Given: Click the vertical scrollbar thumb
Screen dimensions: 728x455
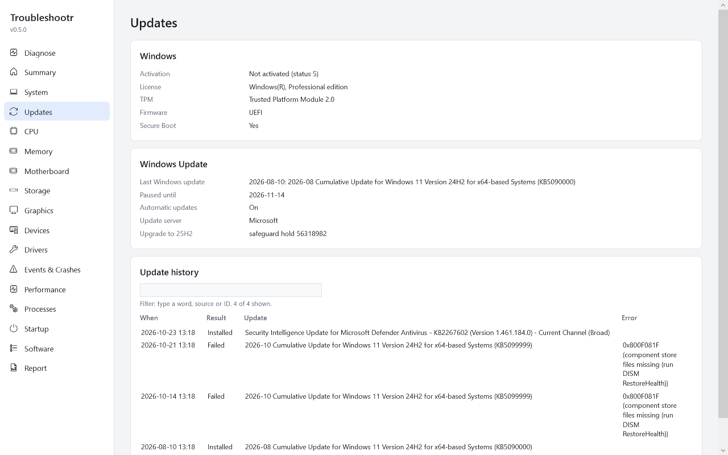Looking at the screenshot, I should tap(723, 214).
